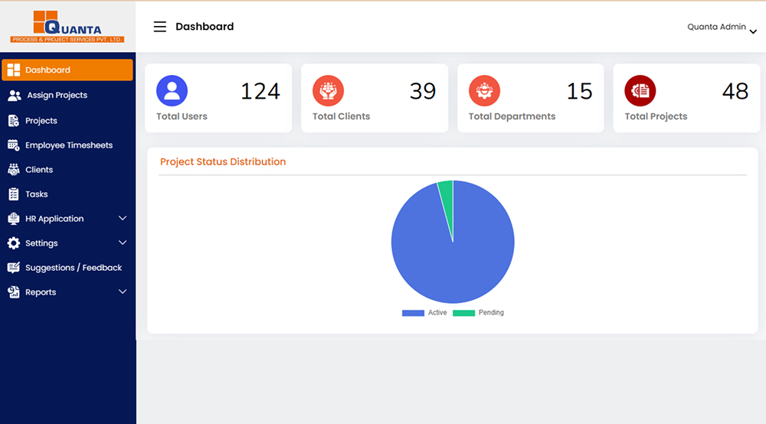Click the Employee Timesheets calendar icon

point(14,145)
